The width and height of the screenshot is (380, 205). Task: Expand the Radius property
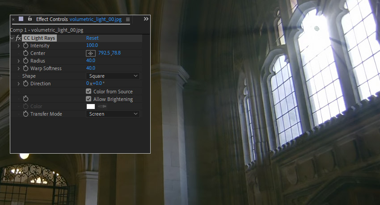19,61
